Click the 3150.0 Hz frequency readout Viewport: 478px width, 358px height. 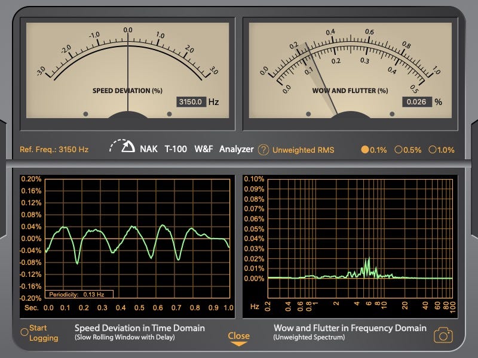pos(191,102)
